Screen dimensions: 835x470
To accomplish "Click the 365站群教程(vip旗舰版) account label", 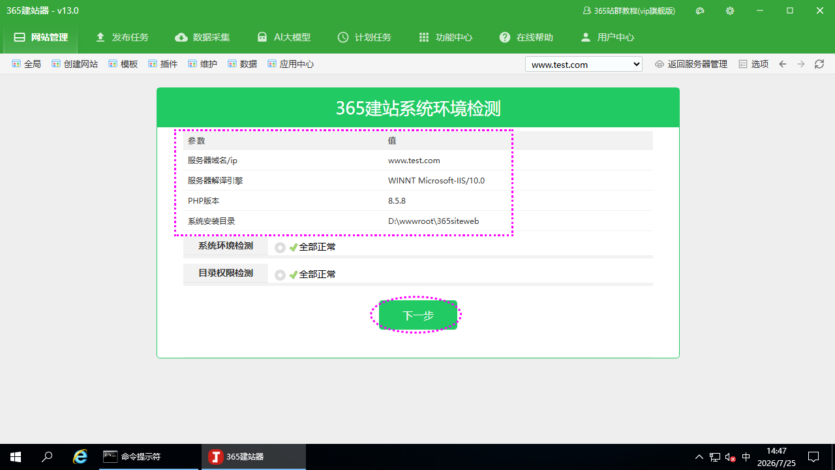I will tap(629, 11).
